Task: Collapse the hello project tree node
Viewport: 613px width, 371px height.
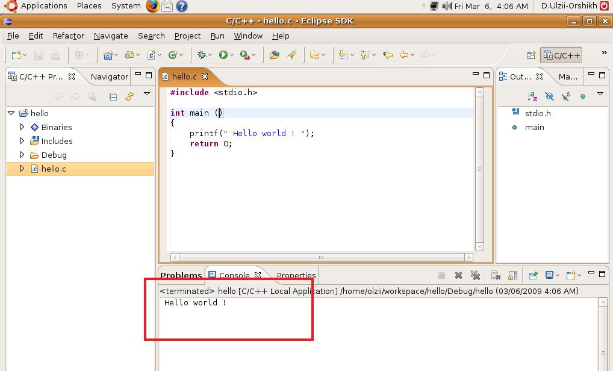Action: [x=11, y=113]
